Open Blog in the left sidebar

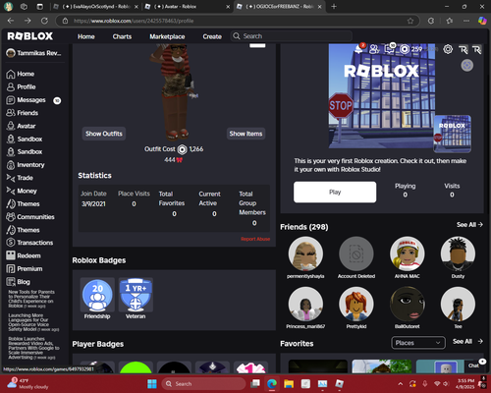19,282
